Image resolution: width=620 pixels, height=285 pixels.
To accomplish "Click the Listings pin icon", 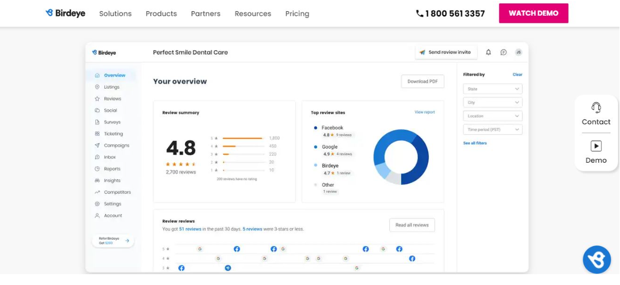I will (x=97, y=87).
